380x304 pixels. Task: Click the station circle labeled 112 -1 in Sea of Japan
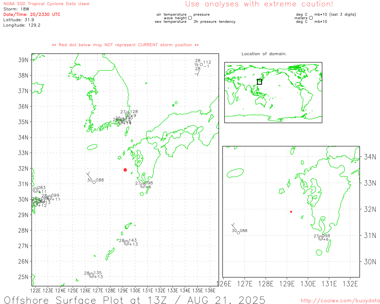(201, 64)
